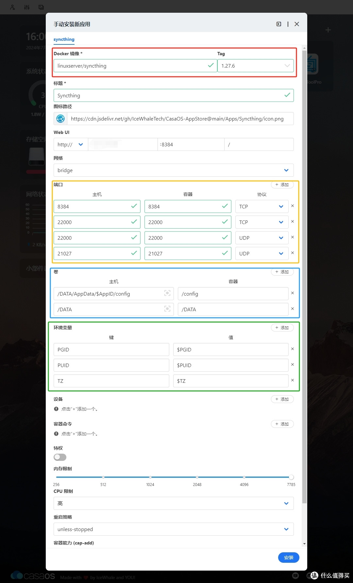Remove the TZ environment variable
353x583 pixels.
[x=293, y=380]
